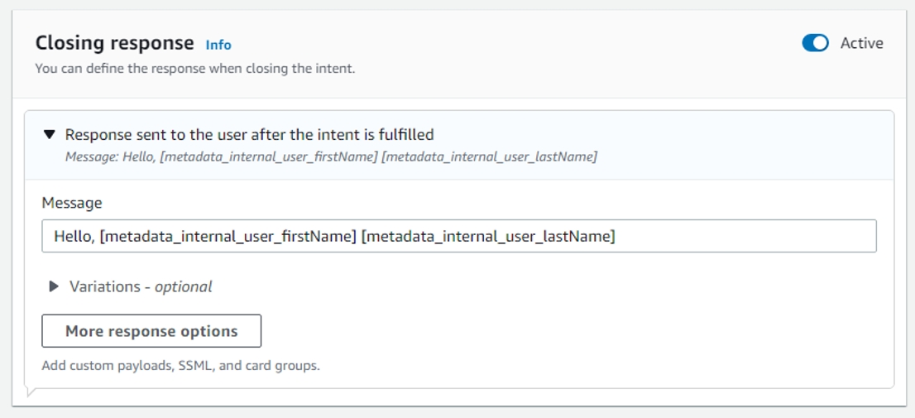Collapse the response section using the down triangle
The height and width of the screenshot is (418, 915).
(x=50, y=134)
